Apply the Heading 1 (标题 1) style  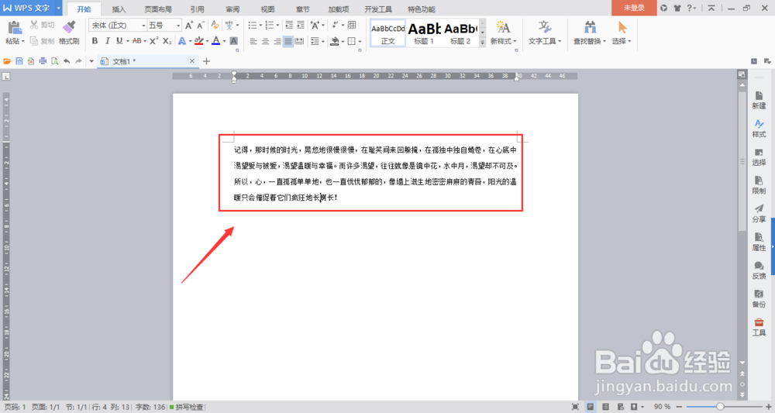point(424,33)
